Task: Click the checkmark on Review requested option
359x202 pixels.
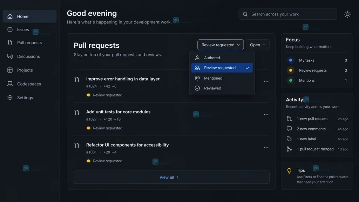Action: coord(247,68)
